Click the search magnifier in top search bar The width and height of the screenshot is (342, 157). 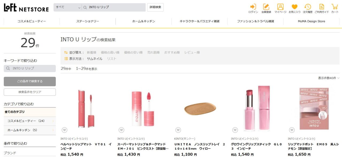pyautogui.click(x=85, y=7)
